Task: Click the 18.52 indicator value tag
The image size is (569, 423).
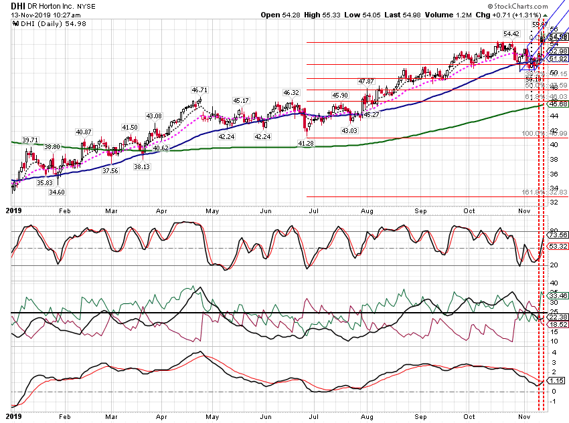Action: pos(558,325)
